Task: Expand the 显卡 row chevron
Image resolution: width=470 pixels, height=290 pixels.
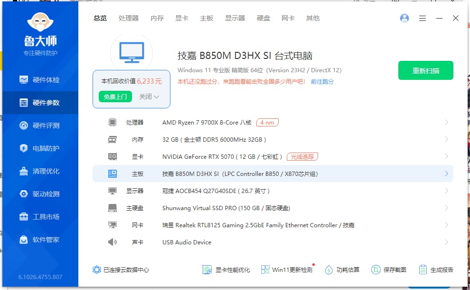Action: pyautogui.click(x=447, y=157)
